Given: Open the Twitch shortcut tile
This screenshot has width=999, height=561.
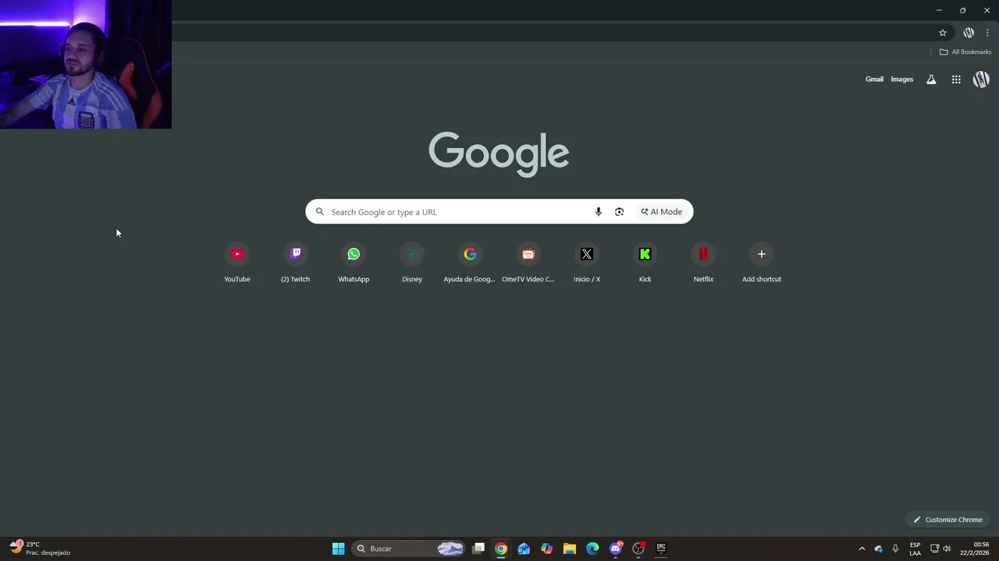Looking at the screenshot, I should coord(295,263).
